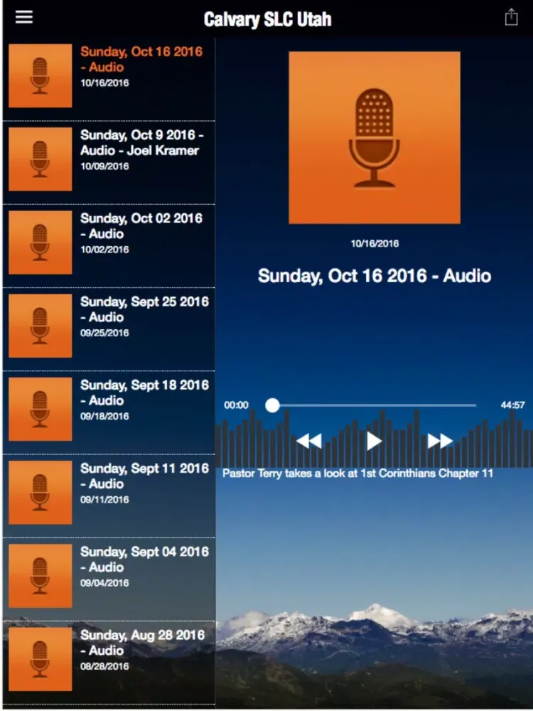Click the 09/04/2016 date in list
The width and height of the screenshot is (533, 711).
[104, 583]
